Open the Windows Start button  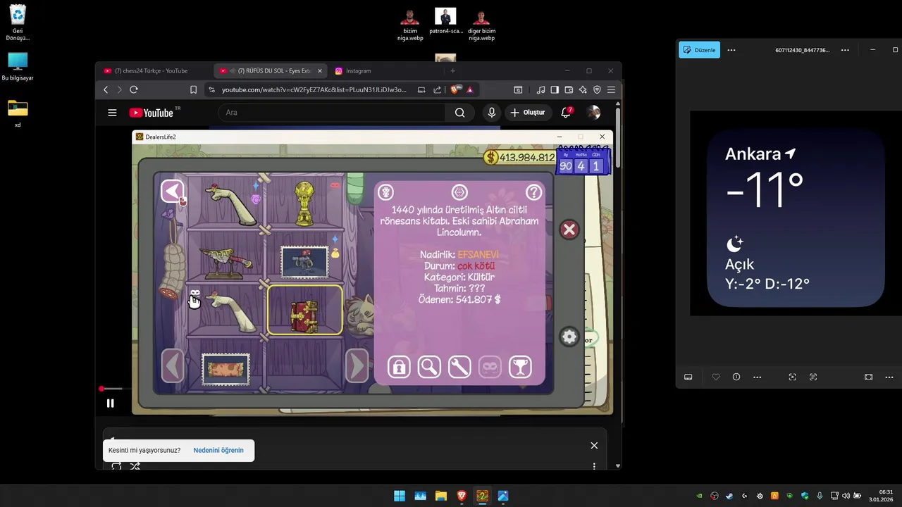(x=400, y=496)
